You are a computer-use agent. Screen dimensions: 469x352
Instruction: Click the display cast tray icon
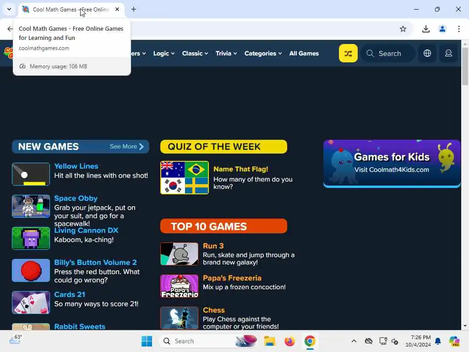click(x=383, y=341)
